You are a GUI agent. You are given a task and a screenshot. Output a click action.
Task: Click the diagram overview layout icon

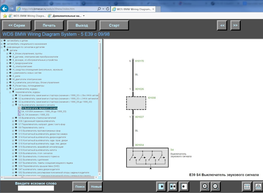pyautogui.click(x=247, y=186)
